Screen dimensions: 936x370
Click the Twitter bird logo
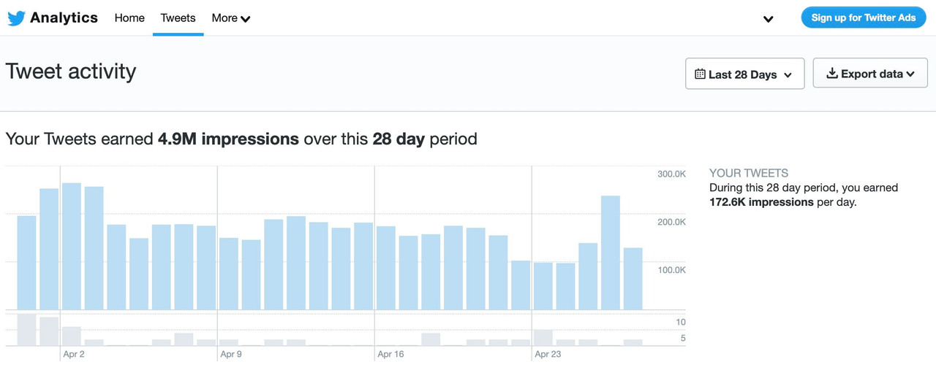[x=16, y=18]
